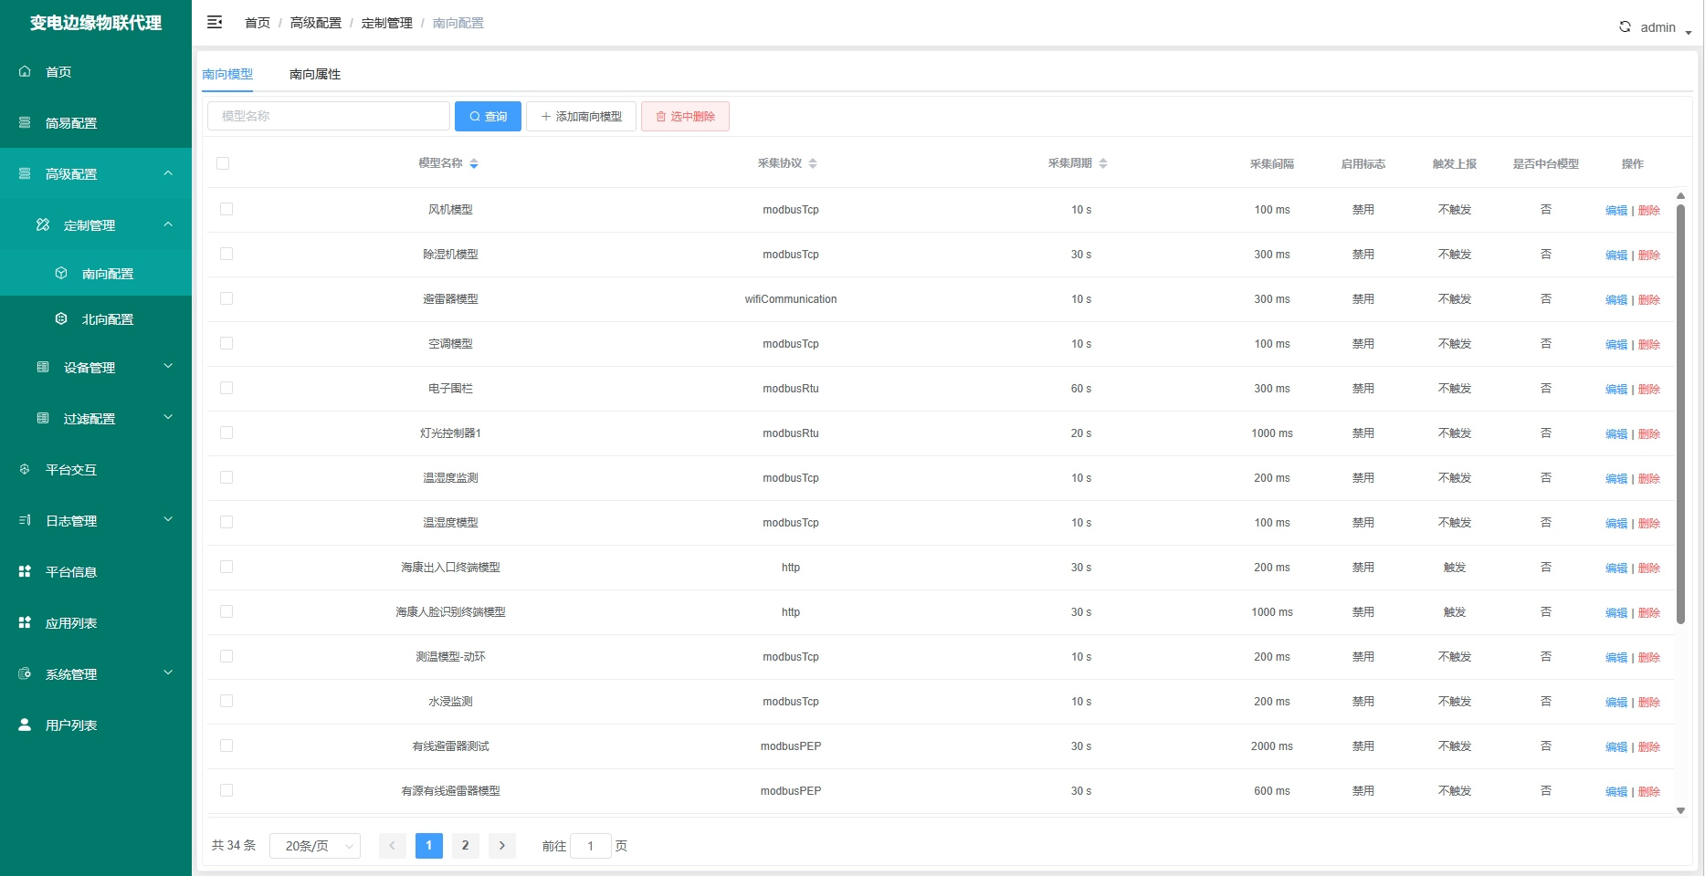Select the 电子围栏 row checkbox
The height and width of the screenshot is (876, 1705).
[226, 389]
